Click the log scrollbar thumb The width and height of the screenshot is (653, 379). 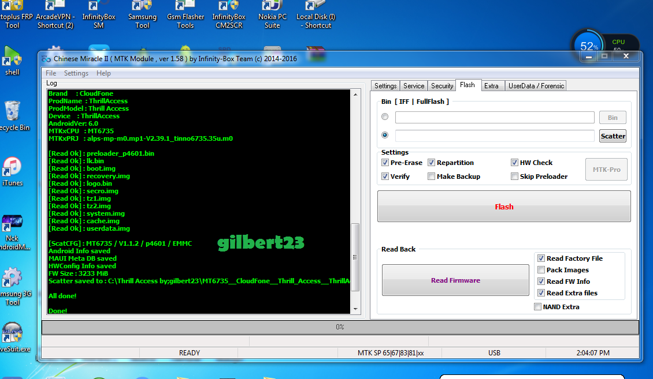pos(355,257)
